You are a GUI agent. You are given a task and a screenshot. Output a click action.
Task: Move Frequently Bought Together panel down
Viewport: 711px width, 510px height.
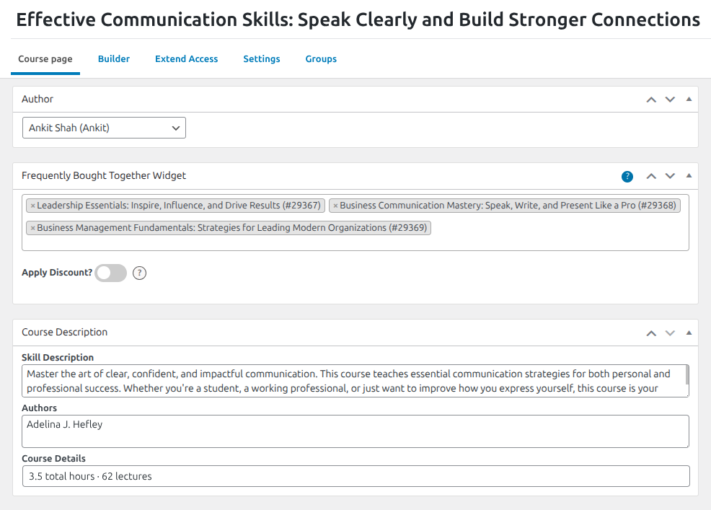(670, 176)
